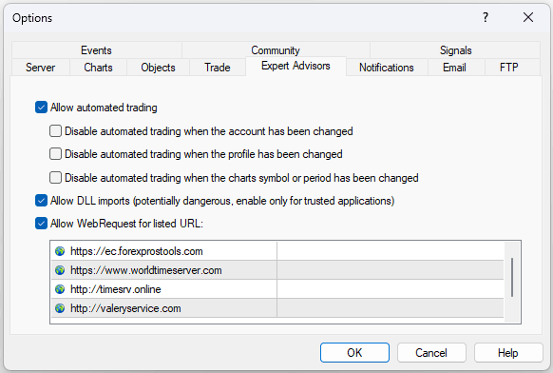This screenshot has height=373, width=553.
Task: Select the Community tab
Action: click(276, 50)
